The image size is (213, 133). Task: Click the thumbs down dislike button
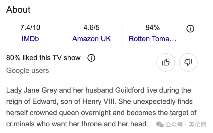point(188,62)
